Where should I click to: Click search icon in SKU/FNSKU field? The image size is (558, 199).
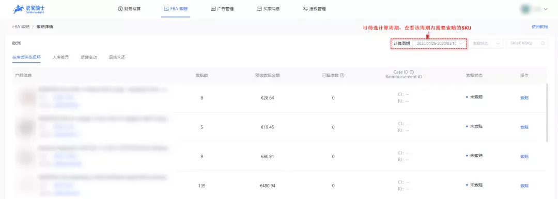pyautogui.click(x=542, y=43)
